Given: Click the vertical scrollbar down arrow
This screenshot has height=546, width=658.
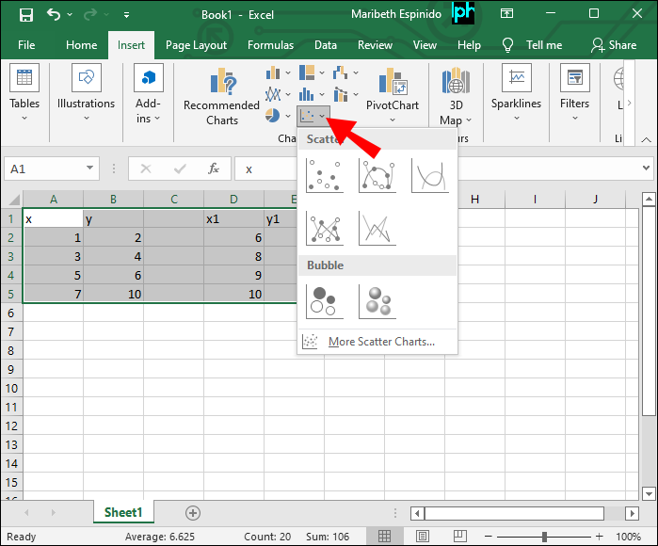Looking at the screenshot, I should coord(649,493).
